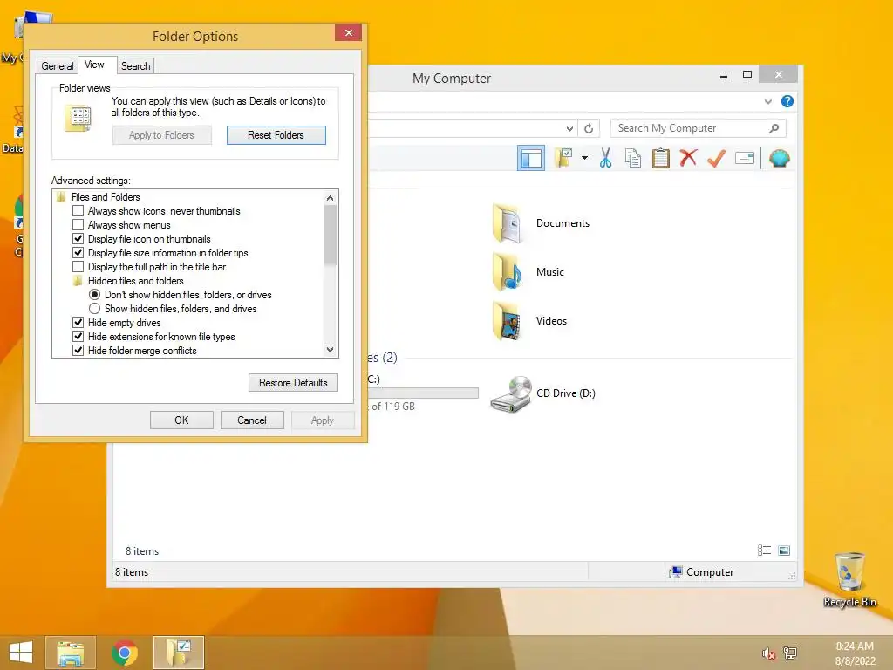Open the Windows Start button
Screen dimensions: 893x670
pos(21,653)
